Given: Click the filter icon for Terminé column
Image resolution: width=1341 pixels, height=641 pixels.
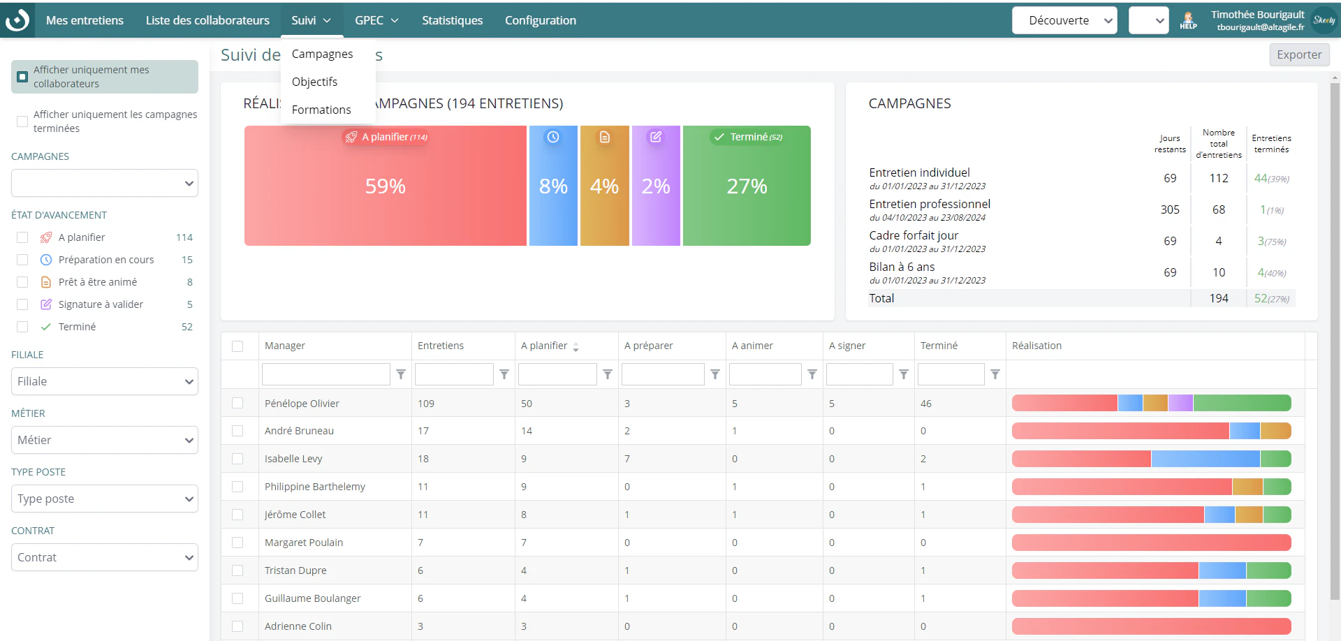Looking at the screenshot, I should (995, 375).
